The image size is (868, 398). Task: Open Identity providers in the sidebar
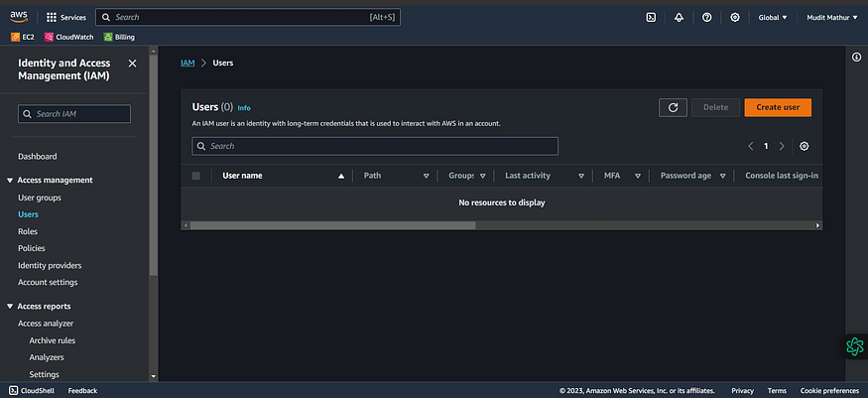50,266
